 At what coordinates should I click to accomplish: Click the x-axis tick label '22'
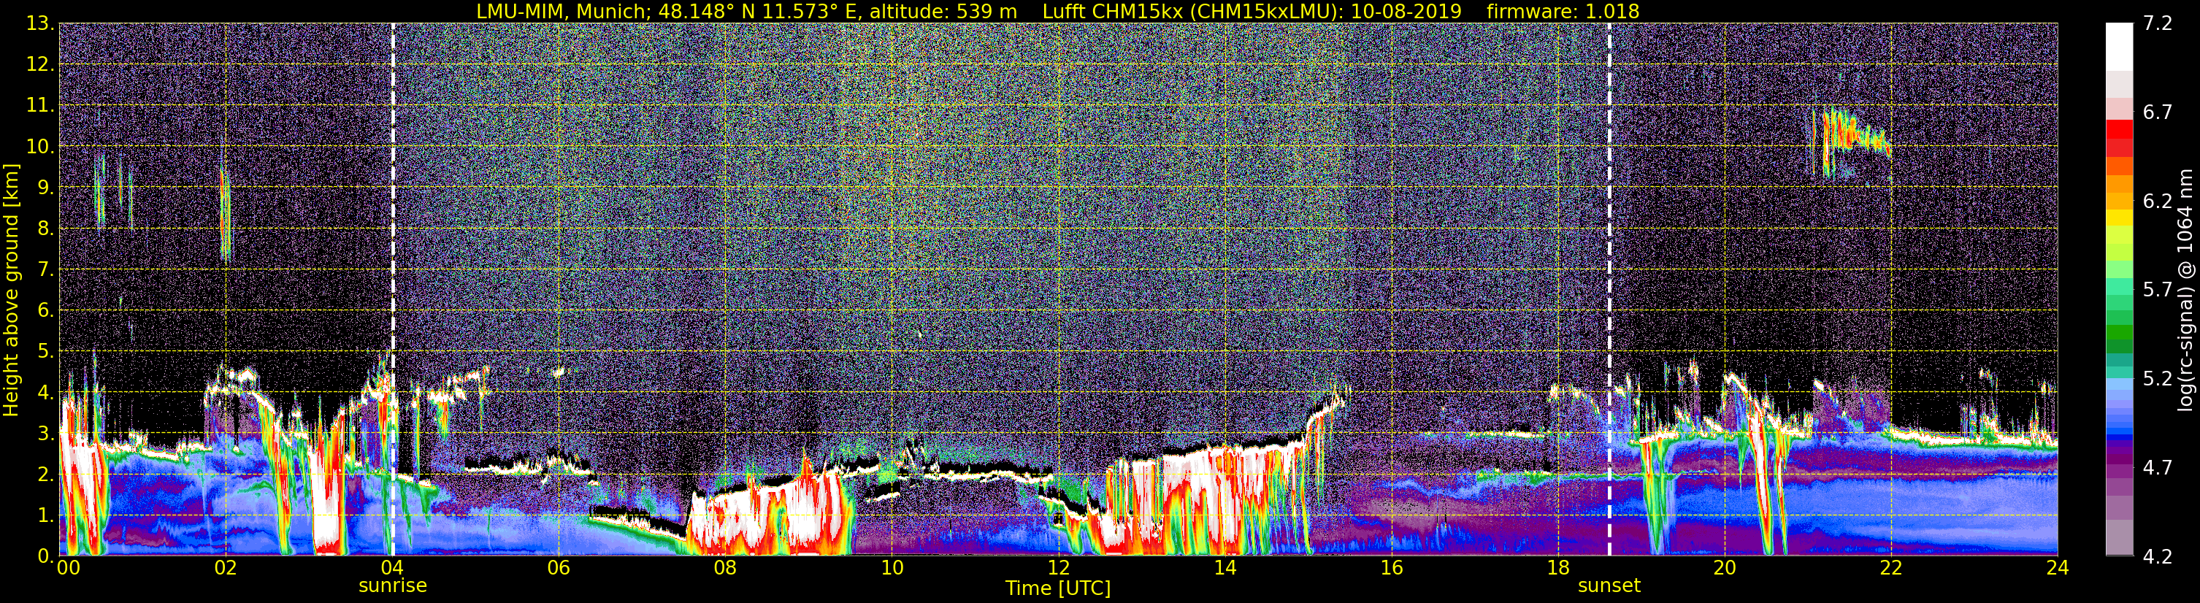tap(1891, 569)
